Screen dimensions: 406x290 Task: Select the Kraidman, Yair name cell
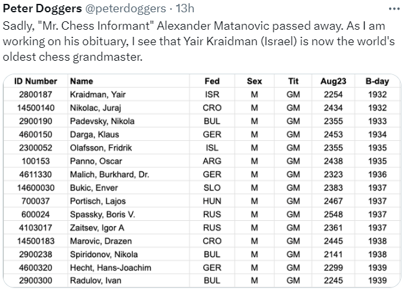pos(93,94)
